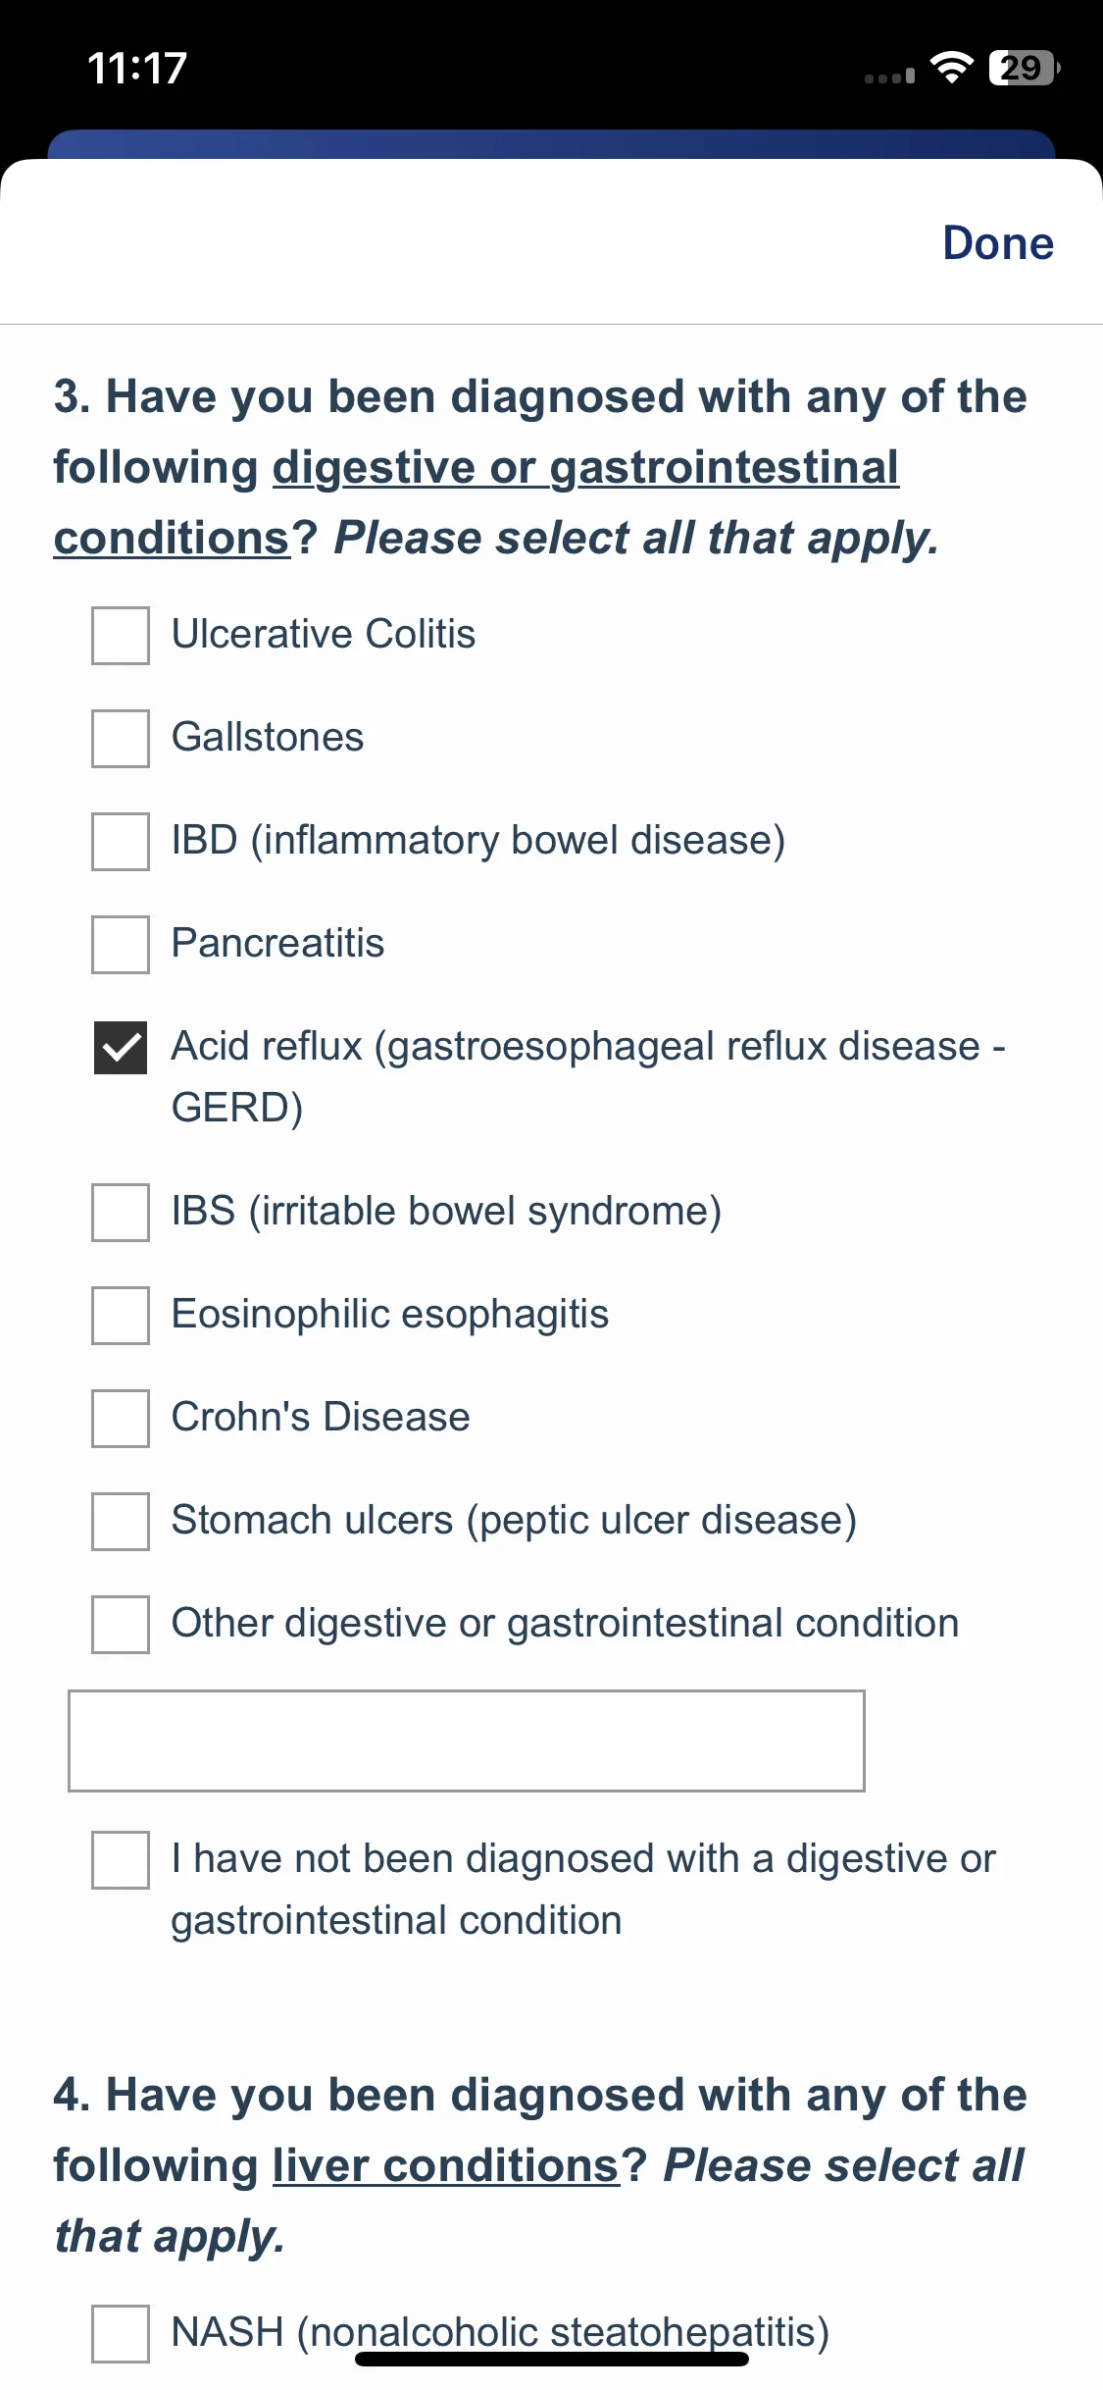This screenshot has width=1103, height=2390.
Task: Click the Gallstones label text
Action: (268, 737)
